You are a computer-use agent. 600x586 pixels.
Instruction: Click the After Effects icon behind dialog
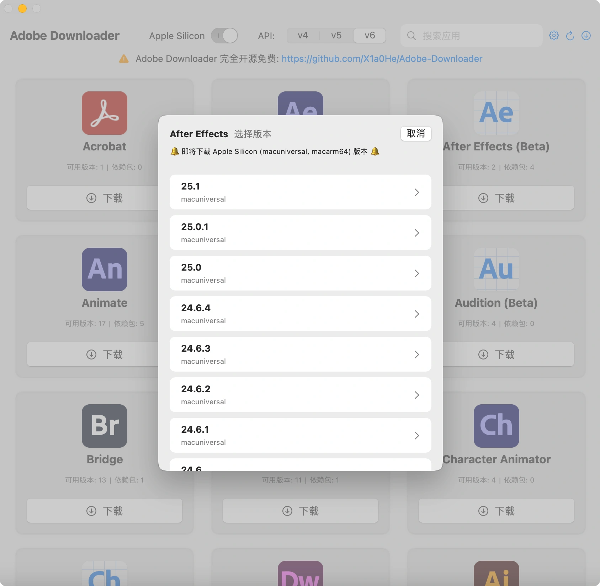click(301, 103)
